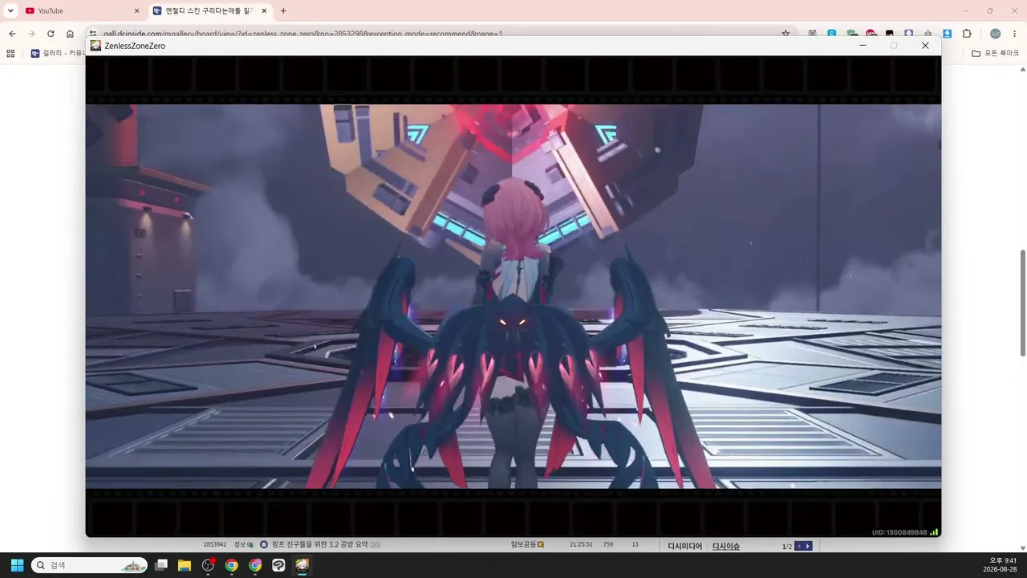Open the Windows Start menu
1027x578 pixels.
[x=17, y=565]
